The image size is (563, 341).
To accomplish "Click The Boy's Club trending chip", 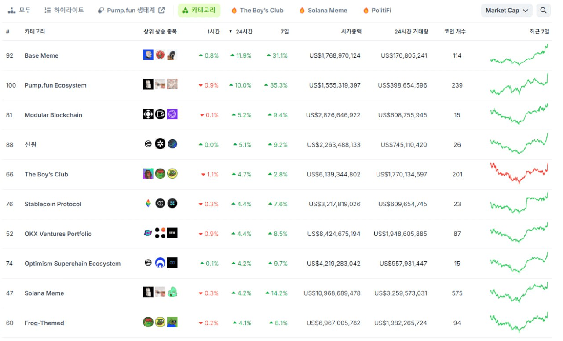I will click(x=257, y=10).
